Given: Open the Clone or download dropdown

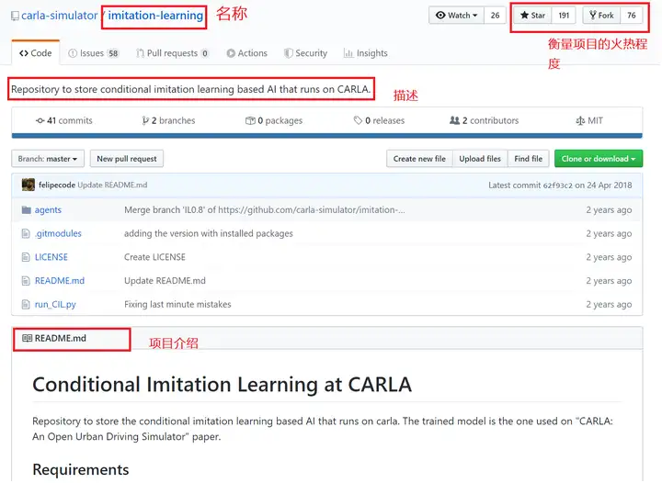Looking at the screenshot, I should coord(599,159).
